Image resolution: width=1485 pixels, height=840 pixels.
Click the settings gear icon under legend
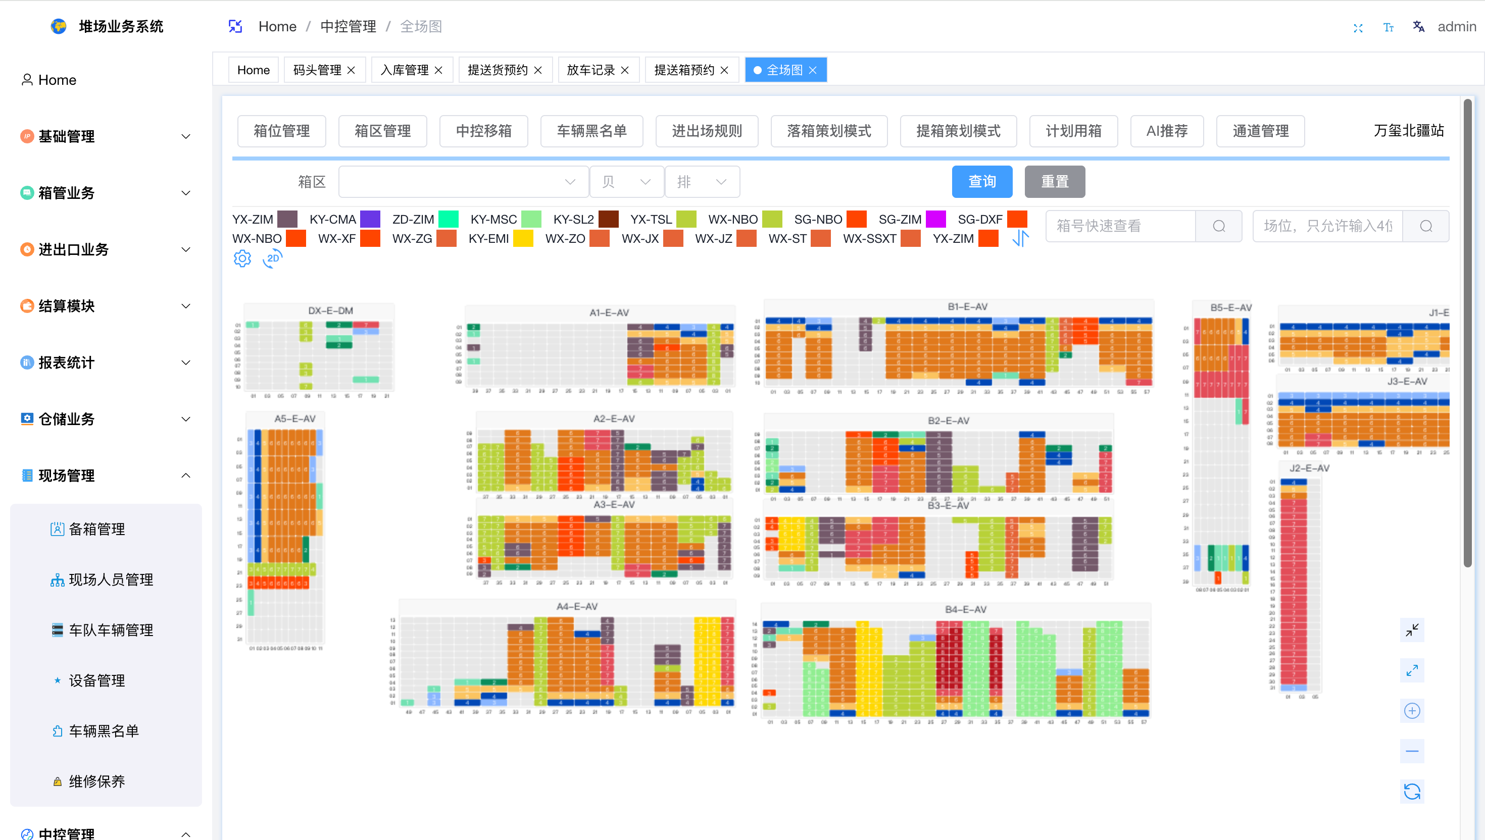click(x=242, y=258)
